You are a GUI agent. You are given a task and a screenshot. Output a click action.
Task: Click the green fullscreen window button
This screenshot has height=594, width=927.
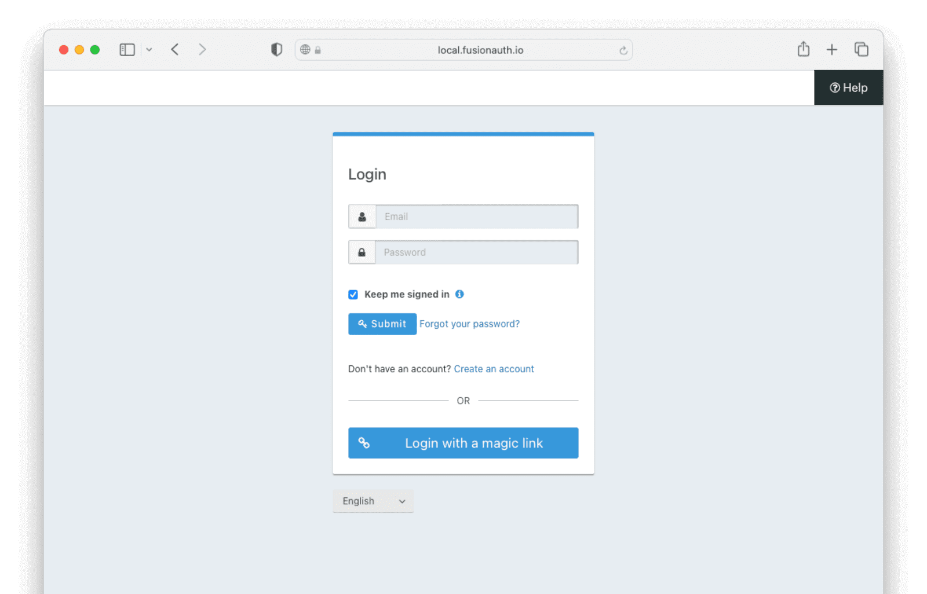[95, 50]
